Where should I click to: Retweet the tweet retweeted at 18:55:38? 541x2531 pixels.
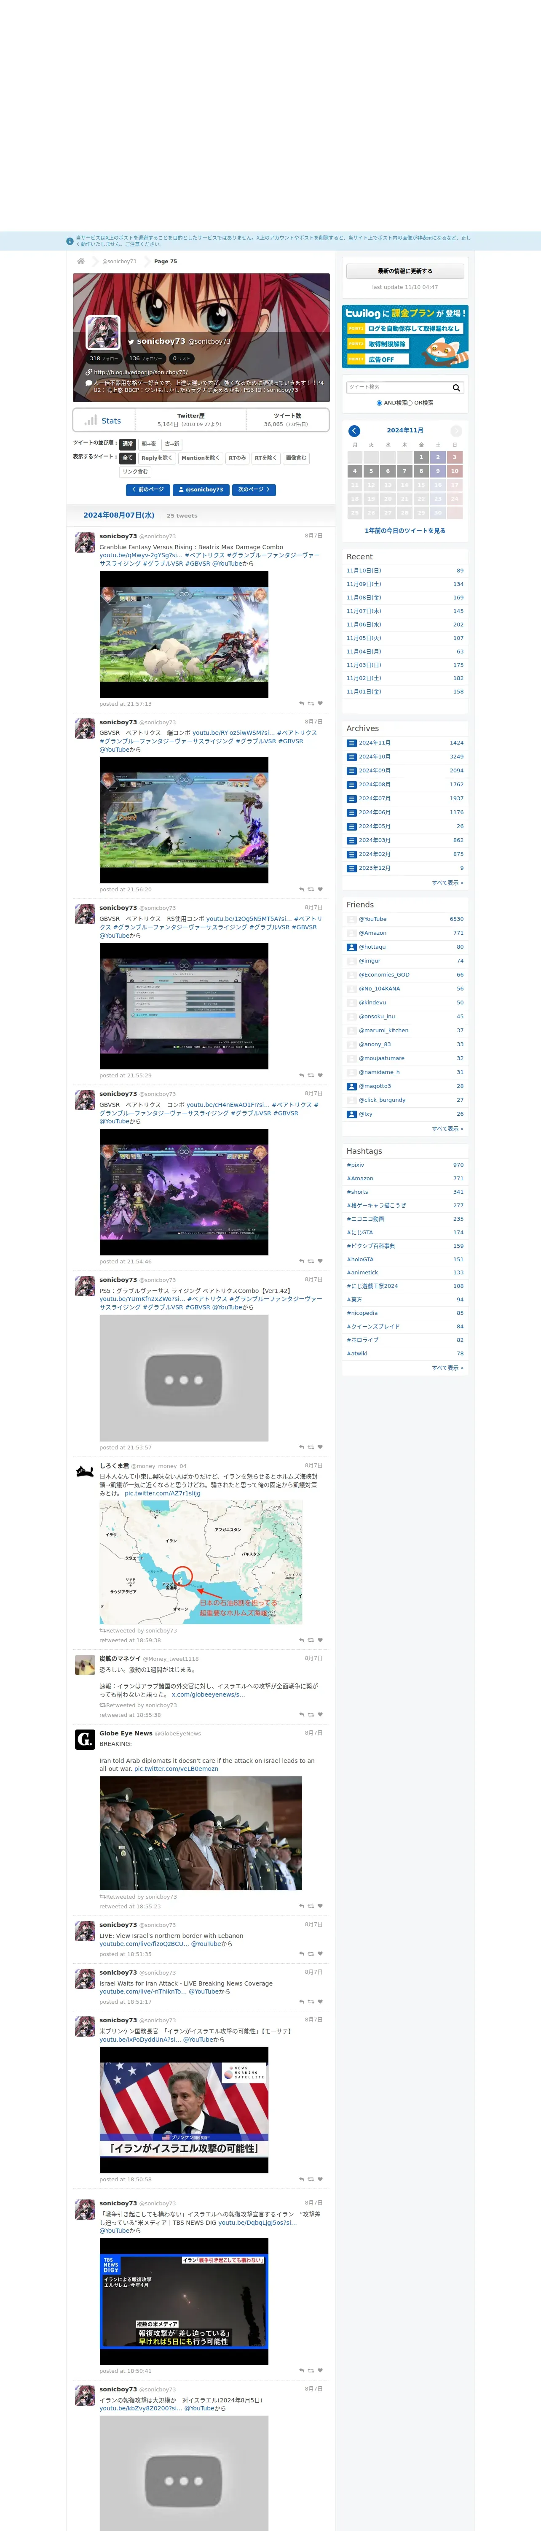pos(311,1714)
